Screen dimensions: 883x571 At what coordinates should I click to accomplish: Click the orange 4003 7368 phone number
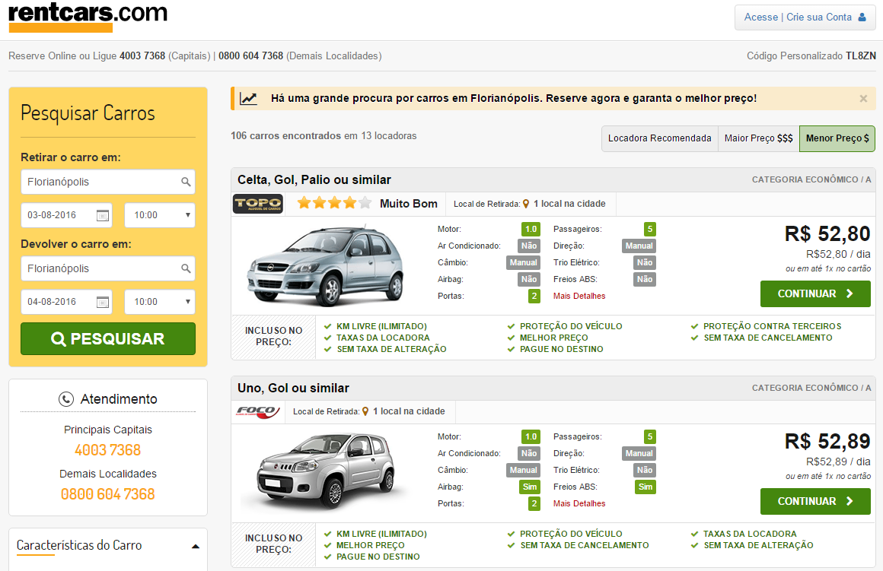107,450
